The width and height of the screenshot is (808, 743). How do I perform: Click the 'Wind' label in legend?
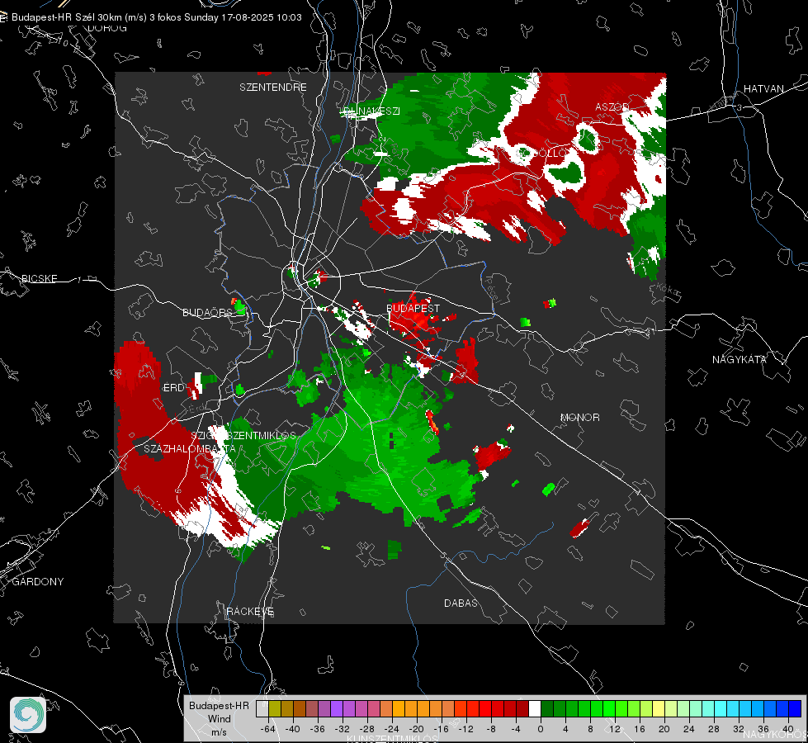(219, 719)
